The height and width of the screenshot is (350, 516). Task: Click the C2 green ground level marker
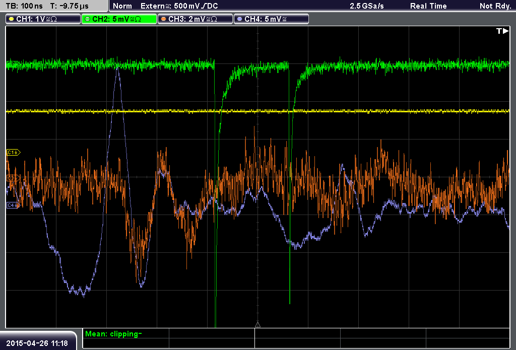(13, 64)
